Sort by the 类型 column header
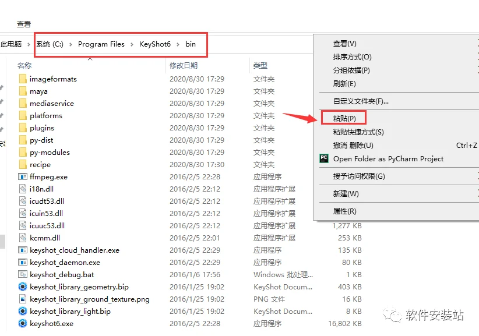The image size is (479, 336). 260,65
